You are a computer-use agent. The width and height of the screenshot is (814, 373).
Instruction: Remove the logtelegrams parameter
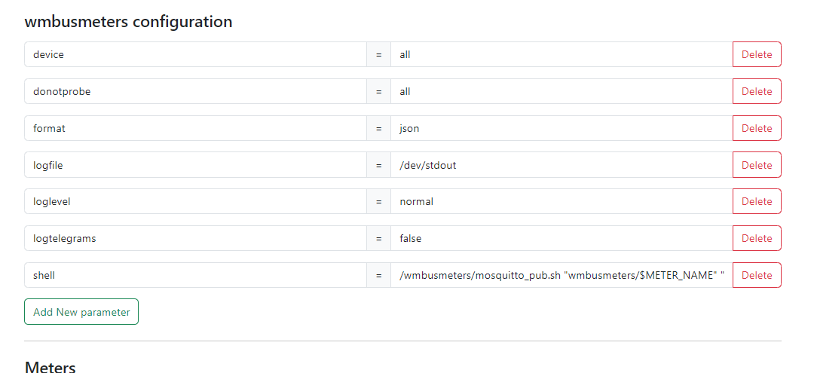[x=757, y=238]
